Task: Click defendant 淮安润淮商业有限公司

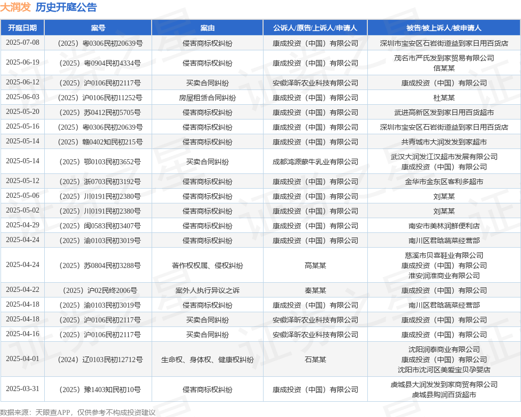Action: [444, 276]
